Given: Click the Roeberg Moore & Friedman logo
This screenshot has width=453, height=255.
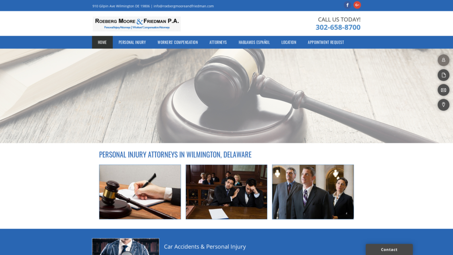Looking at the screenshot, I should pyautogui.click(x=136, y=24).
